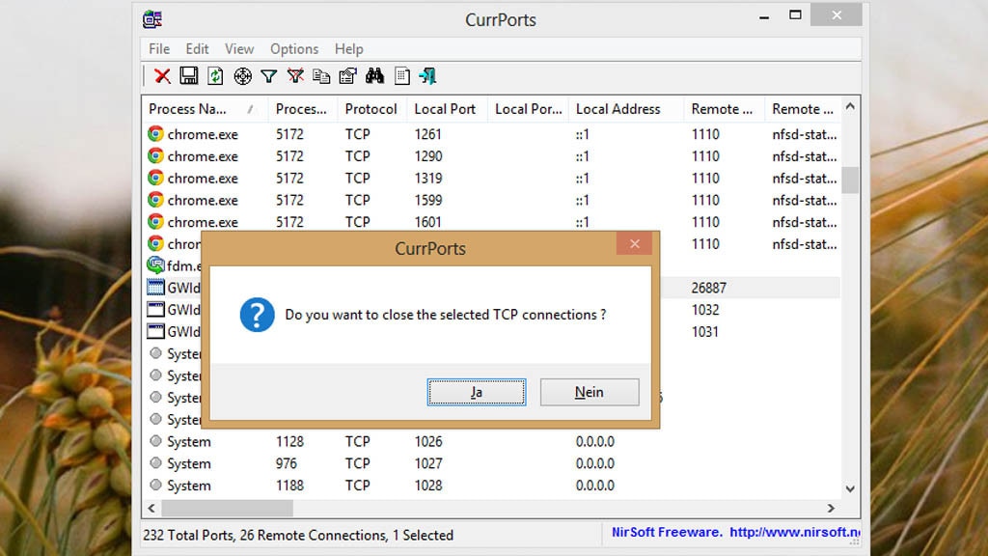Save selected items with the floppy disk icon
Viewport: 988px width, 556px height.
(x=188, y=76)
